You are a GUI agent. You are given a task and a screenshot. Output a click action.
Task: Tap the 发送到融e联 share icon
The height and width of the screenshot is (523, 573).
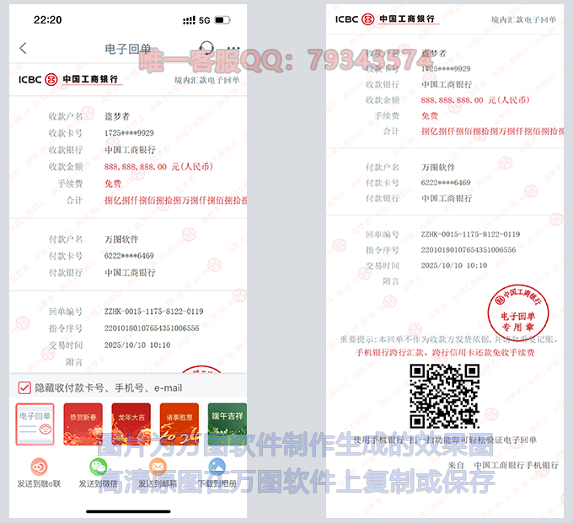(x=40, y=467)
